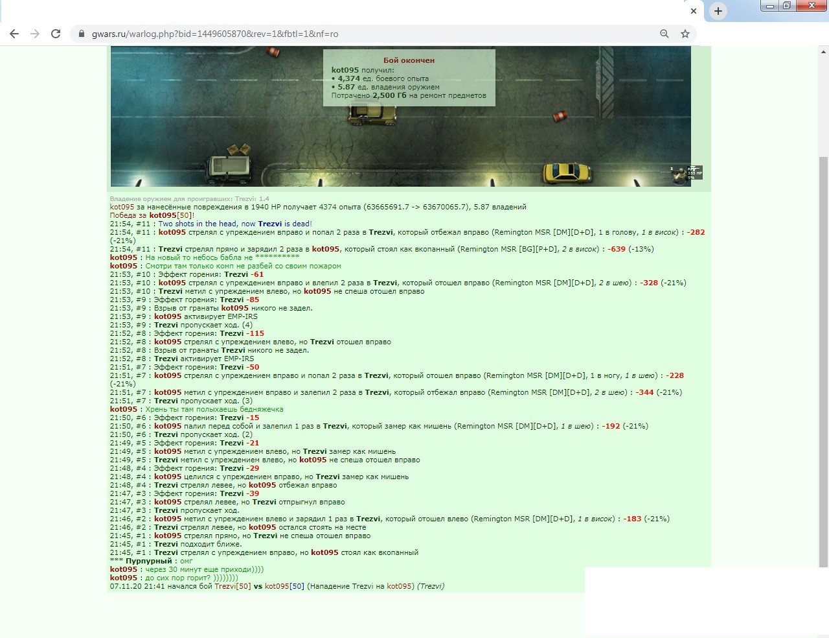
Task: Click kot095 before 'Хрень ты там' message
Action: click(x=124, y=410)
